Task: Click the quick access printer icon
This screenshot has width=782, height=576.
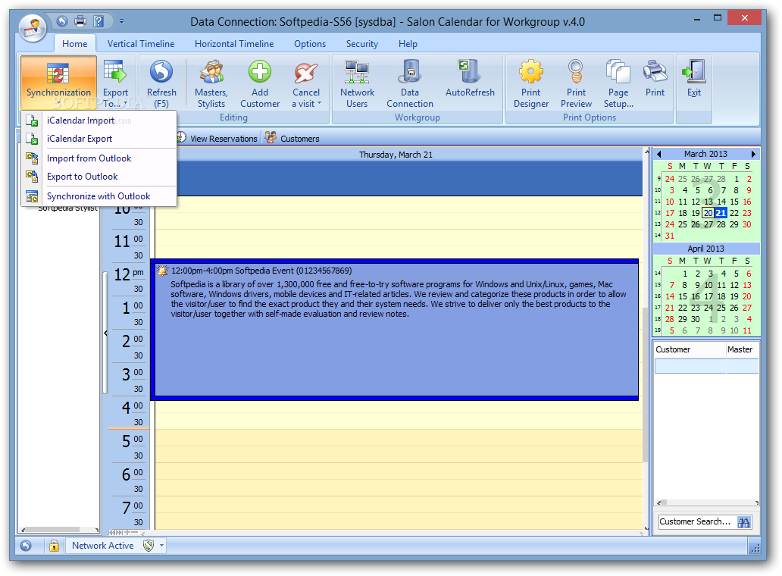Action: tap(80, 21)
